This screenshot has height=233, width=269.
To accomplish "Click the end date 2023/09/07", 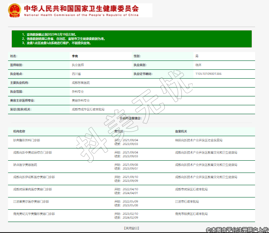I will pos(130,169).
